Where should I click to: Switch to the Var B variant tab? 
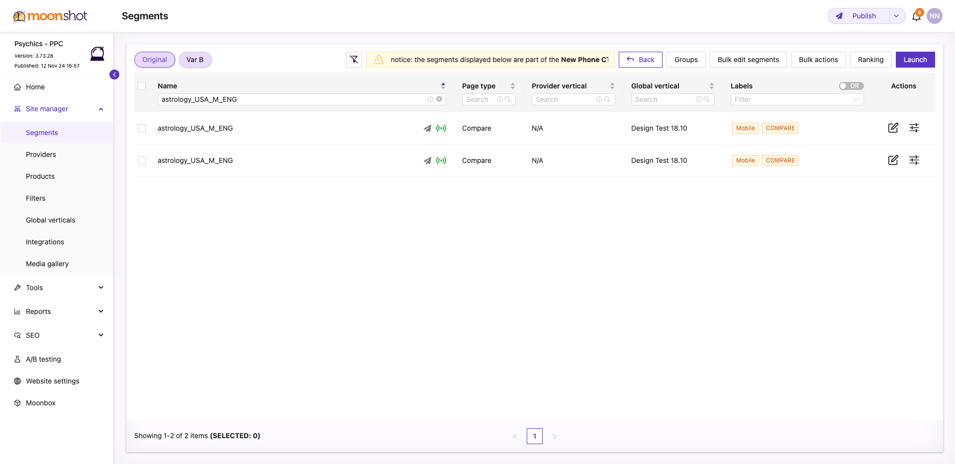pyautogui.click(x=195, y=60)
